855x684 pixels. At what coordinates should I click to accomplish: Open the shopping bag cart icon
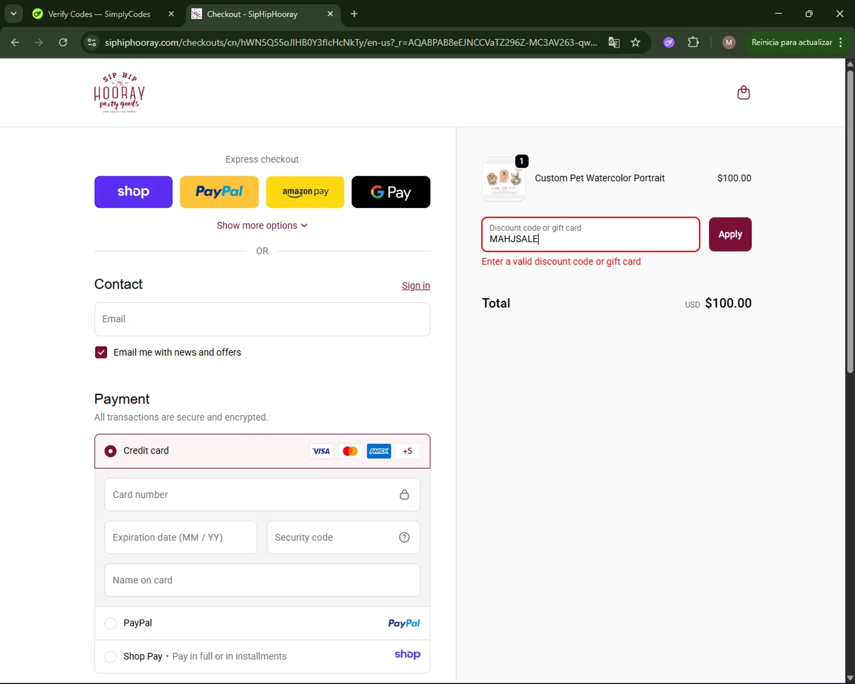tap(743, 92)
